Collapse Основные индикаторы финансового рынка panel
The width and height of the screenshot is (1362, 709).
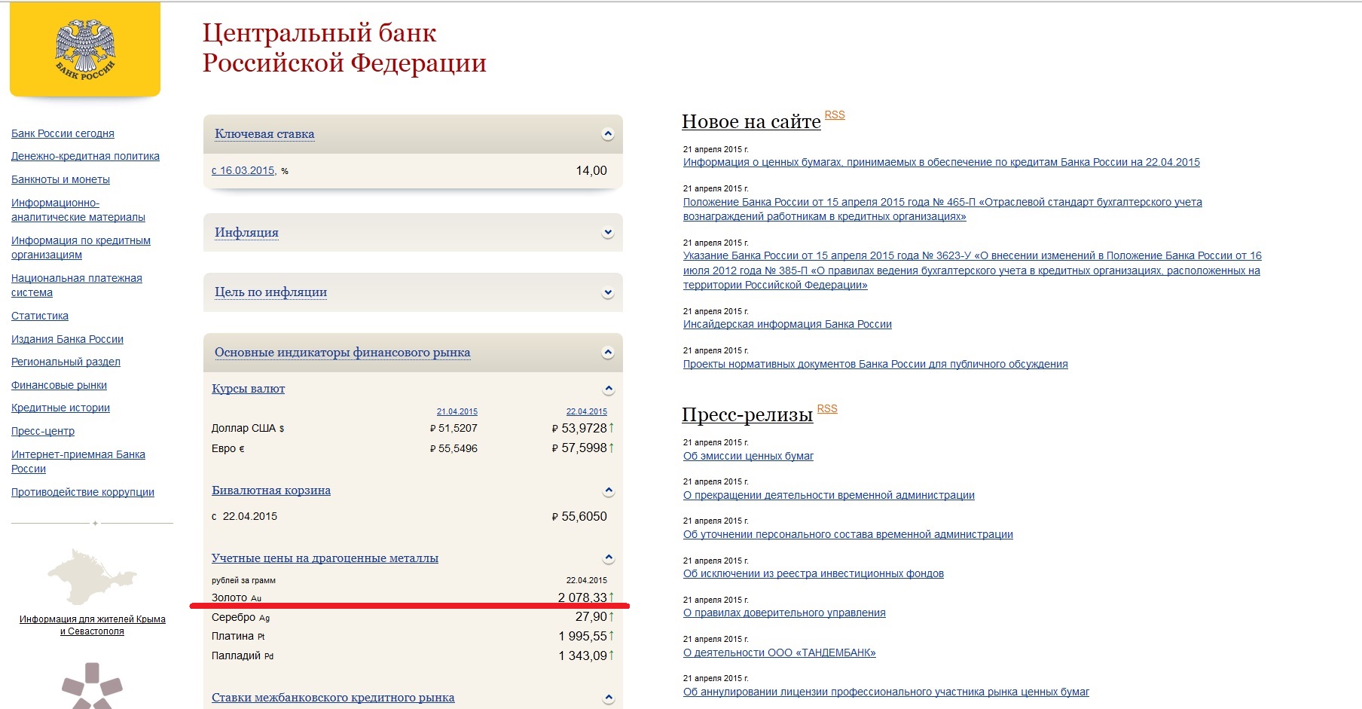[x=608, y=353]
